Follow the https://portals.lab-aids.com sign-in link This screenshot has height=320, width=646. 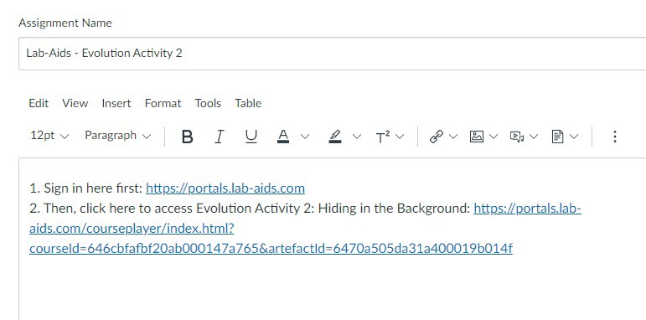click(x=225, y=188)
